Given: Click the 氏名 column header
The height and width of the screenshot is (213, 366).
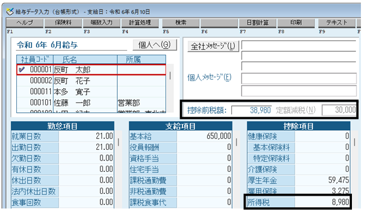Looking at the screenshot, I should [x=85, y=60].
